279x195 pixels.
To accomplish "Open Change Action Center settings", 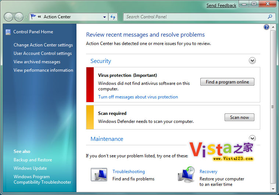I will pyautogui.click(x=43, y=45).
